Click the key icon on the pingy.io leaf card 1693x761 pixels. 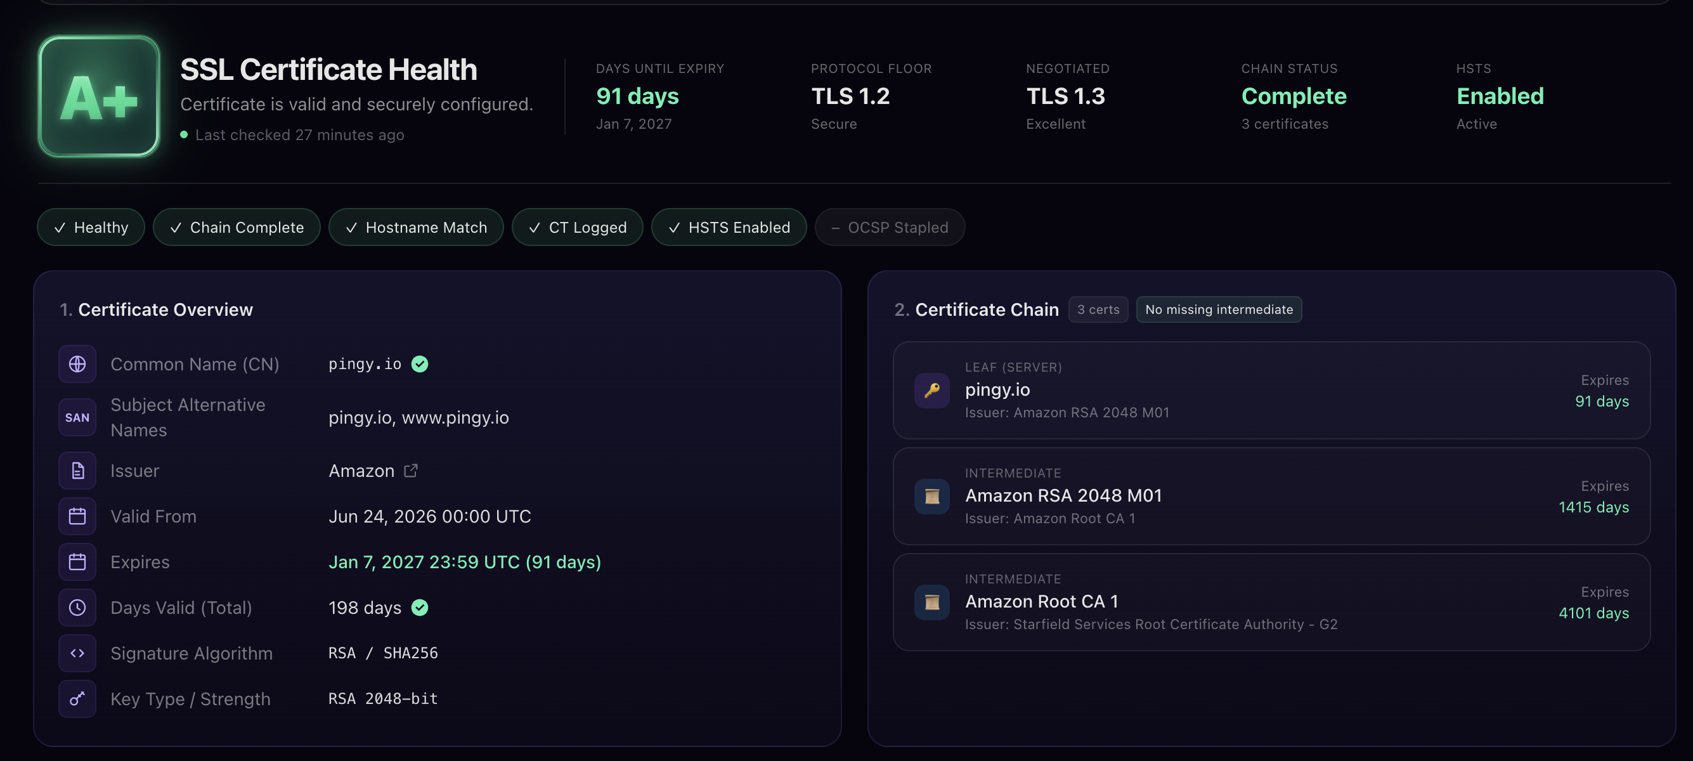point(931,391)
